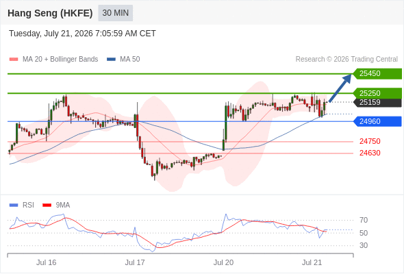Click the blue RSI legend swatch

point(14,206)
